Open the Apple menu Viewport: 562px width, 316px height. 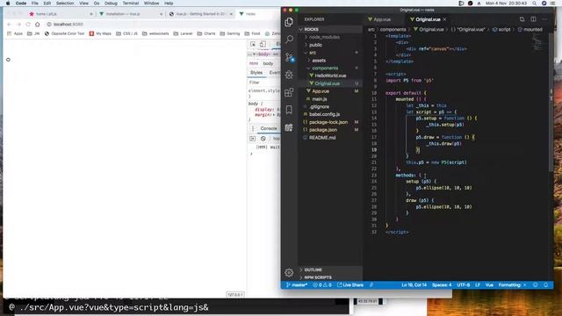(x=8, y=4)
